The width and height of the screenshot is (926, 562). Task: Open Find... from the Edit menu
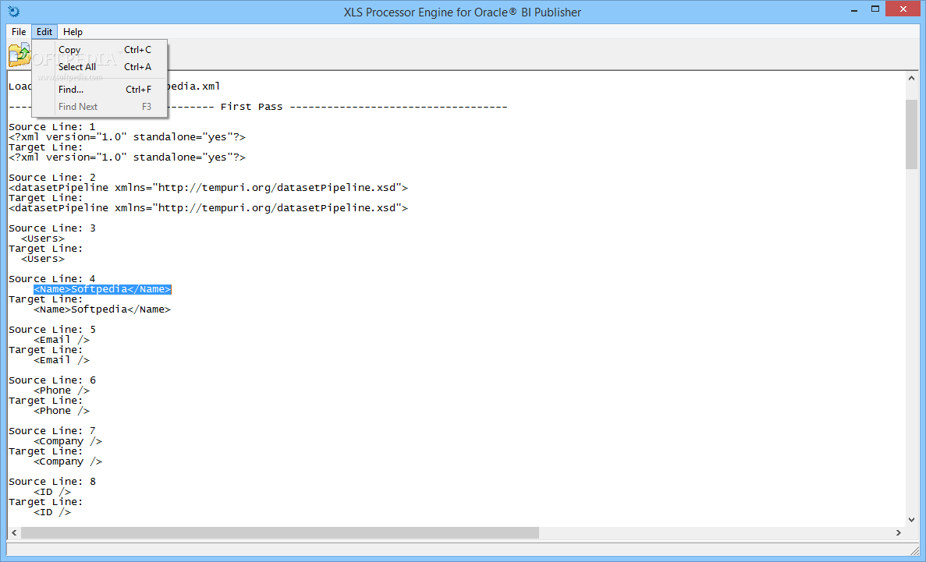101,90
